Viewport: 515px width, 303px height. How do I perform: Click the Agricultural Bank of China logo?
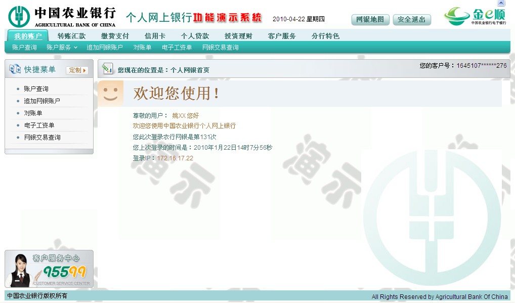(x=62, y=17)
